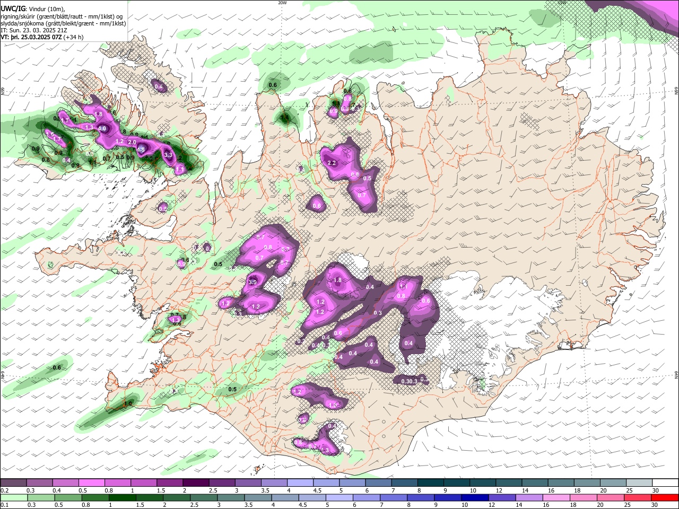Click the "15W" longitude label on top edge

pos(562,2)
